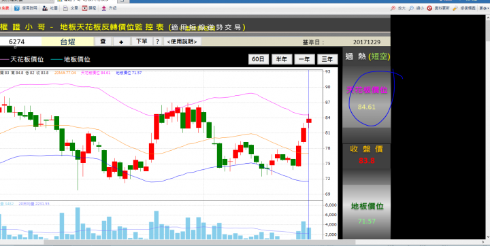
Task: Click the 天花板價位 legend entry
Action: 22,59
